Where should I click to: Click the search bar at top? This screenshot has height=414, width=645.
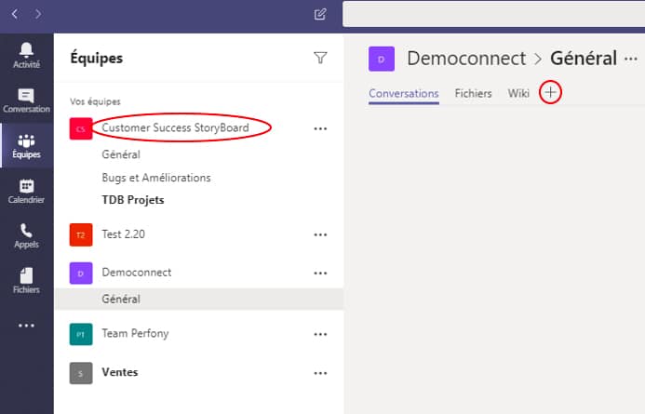coord(493,14)
